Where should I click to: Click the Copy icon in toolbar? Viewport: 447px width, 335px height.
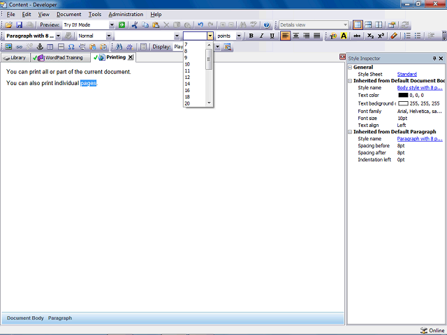tap(145, 25)
